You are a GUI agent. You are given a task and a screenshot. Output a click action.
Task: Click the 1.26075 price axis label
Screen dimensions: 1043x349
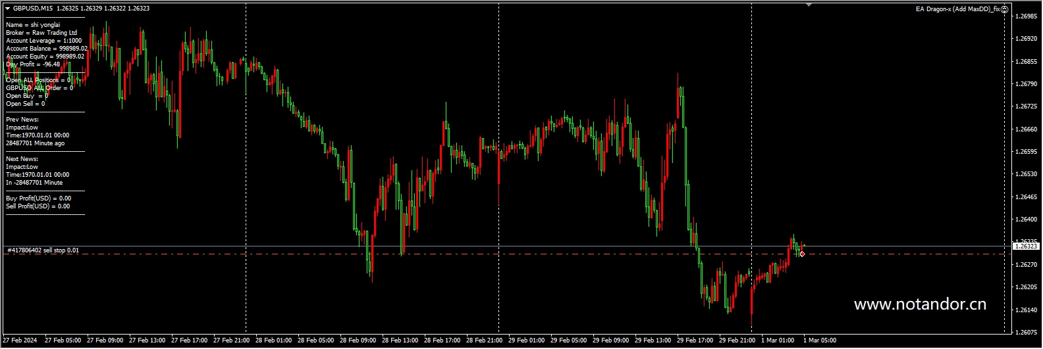(x=1026, y=332)
